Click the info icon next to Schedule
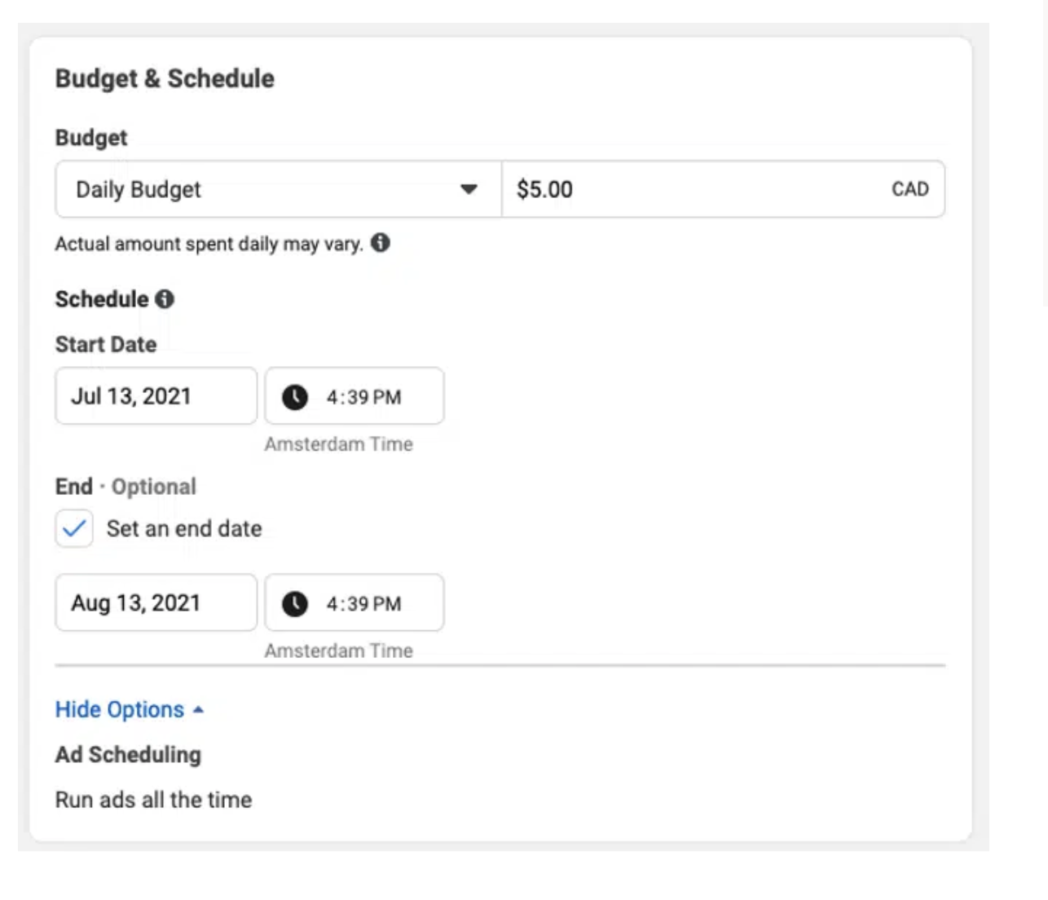This screenshot has width=1048, height=900. pyautogui.click(x=165, y=299)
